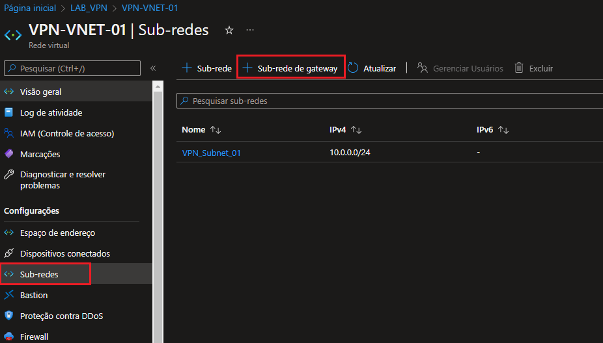Collapse the sidebar with double chevron
This screenshot has width=603, height=343.
pos(153,68)
